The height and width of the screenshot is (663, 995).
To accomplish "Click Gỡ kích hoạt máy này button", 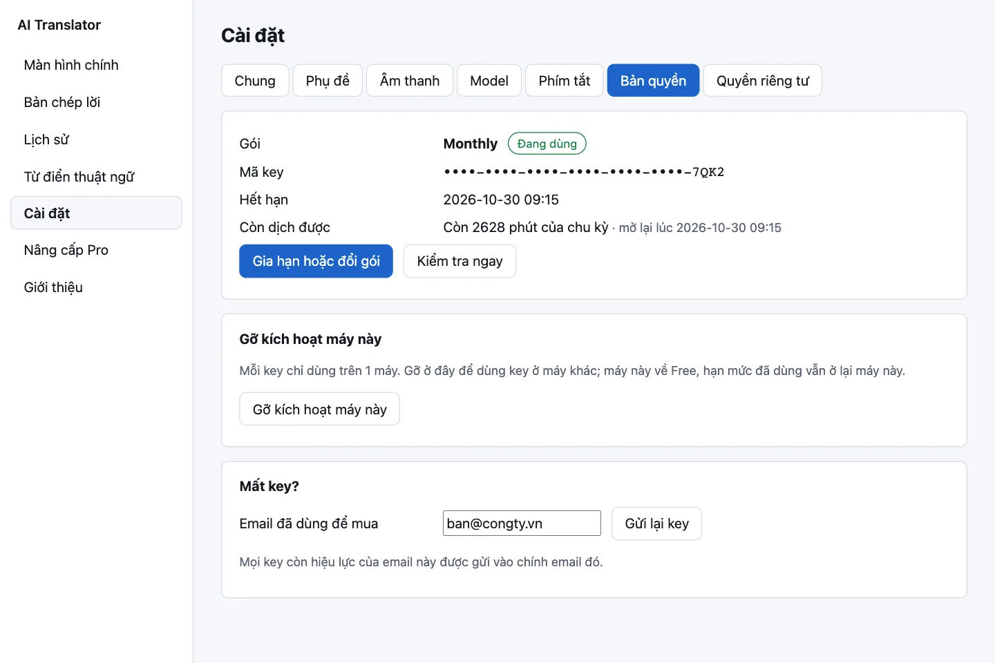I will coord(320,410).
